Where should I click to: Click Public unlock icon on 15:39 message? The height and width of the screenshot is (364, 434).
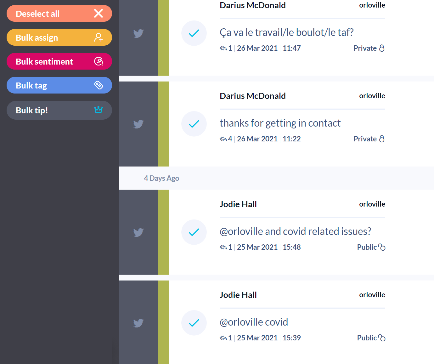click(382, 338)
